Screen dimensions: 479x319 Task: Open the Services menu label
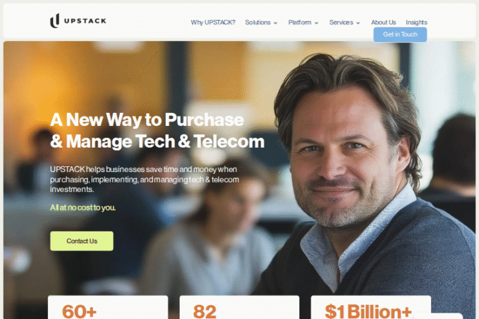coord(341,22)
